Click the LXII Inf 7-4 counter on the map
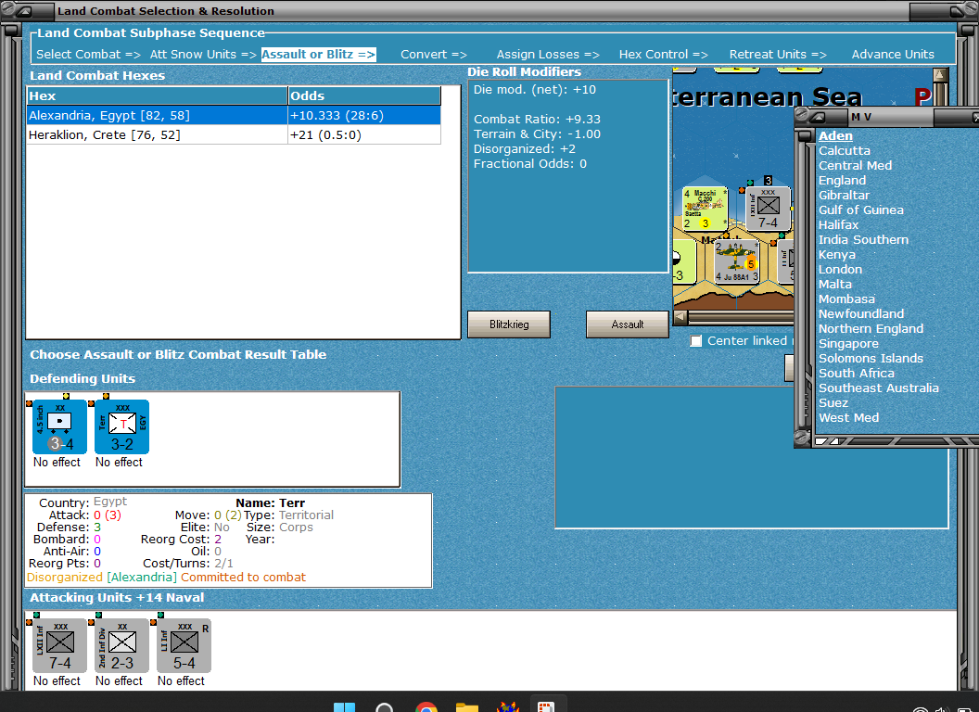The width and height of the screenshot is (979, 712). pyautogui.click(x=768, y=209)
